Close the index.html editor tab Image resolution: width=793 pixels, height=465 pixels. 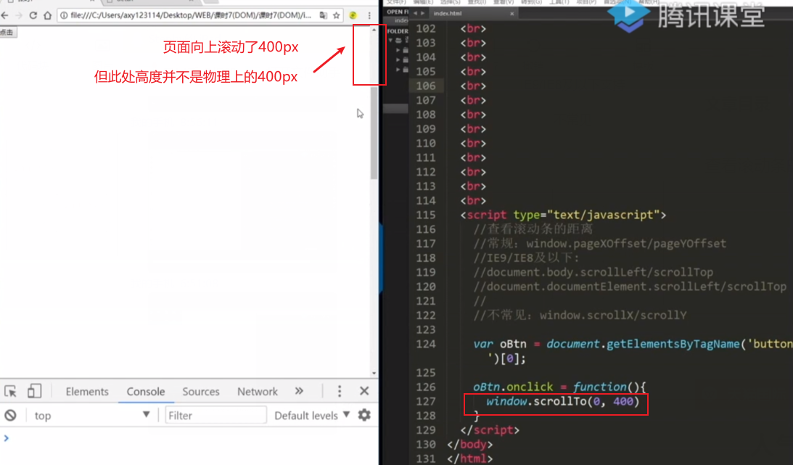point(511,14)
